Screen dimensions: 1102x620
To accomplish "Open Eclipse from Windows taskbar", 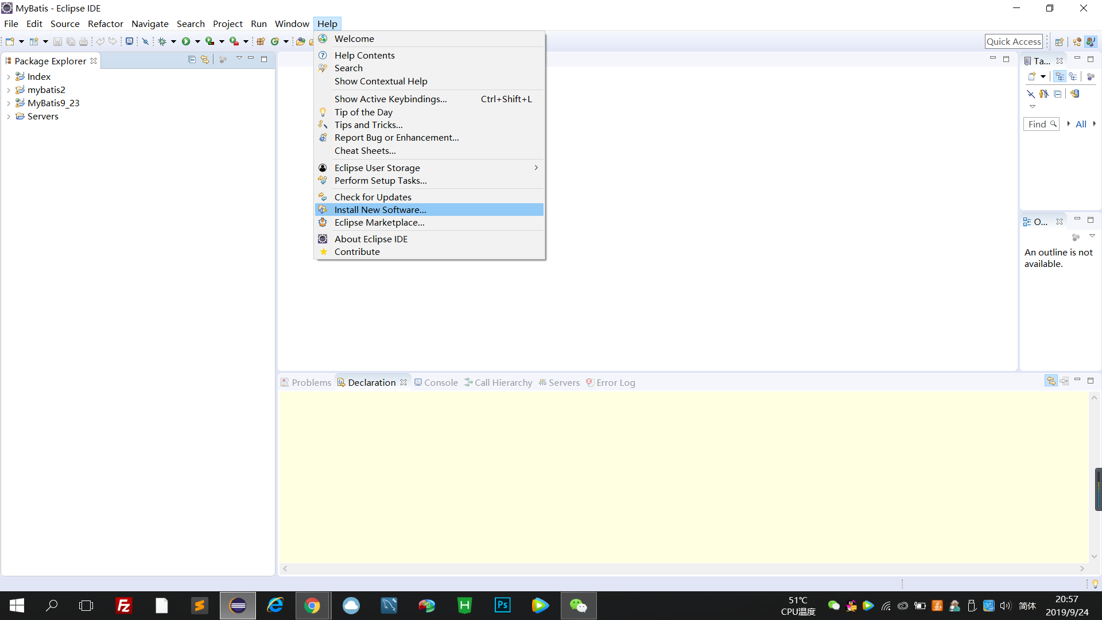I will 238,606.
